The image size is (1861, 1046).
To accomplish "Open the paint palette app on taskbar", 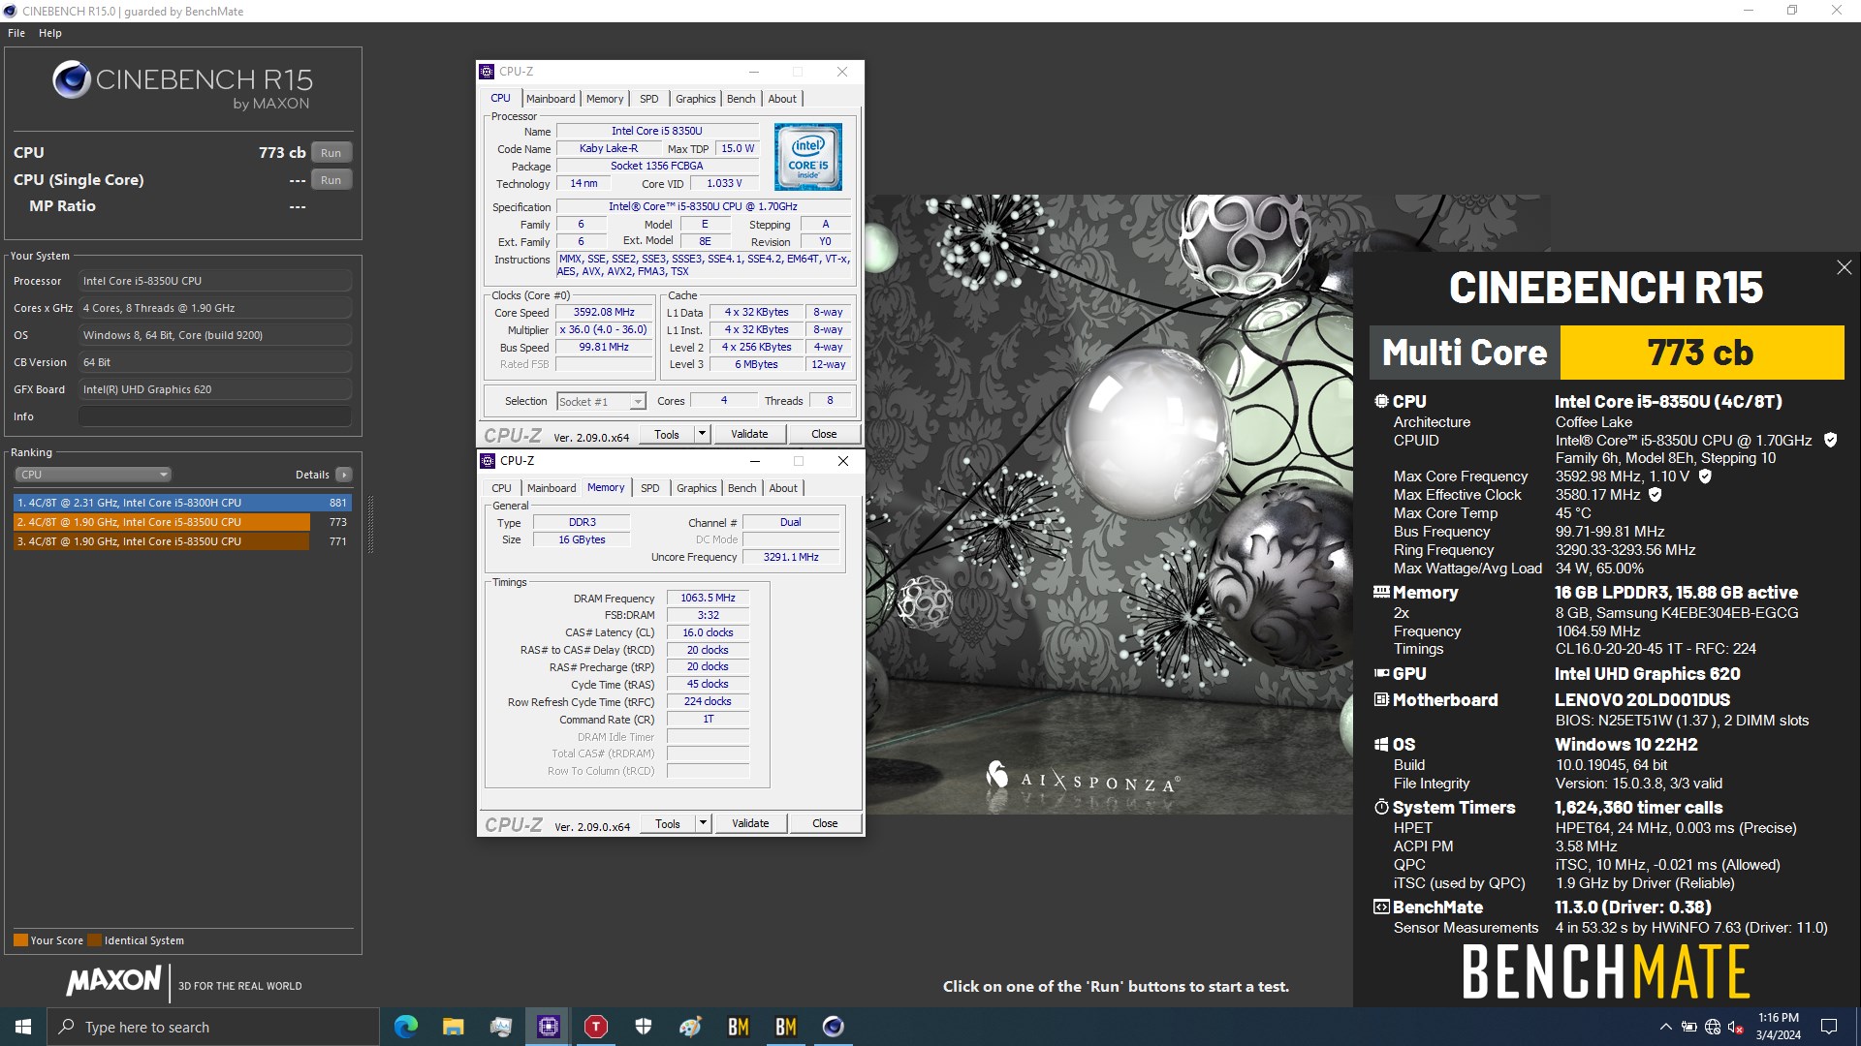I will [691, 1027].
